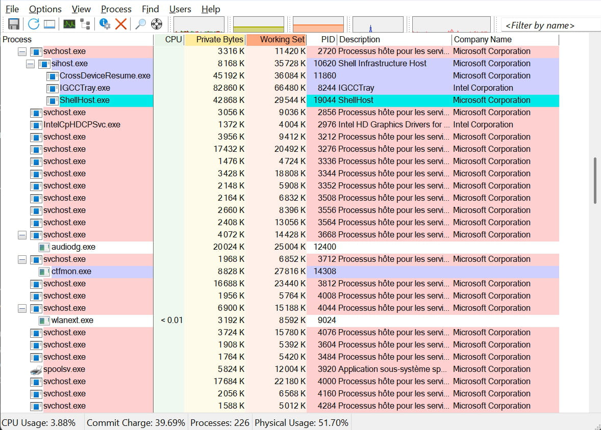The width and height of the screenshot is (601, 430).
Task: Toggle the lower pane view icon
Action: [49, 24]
